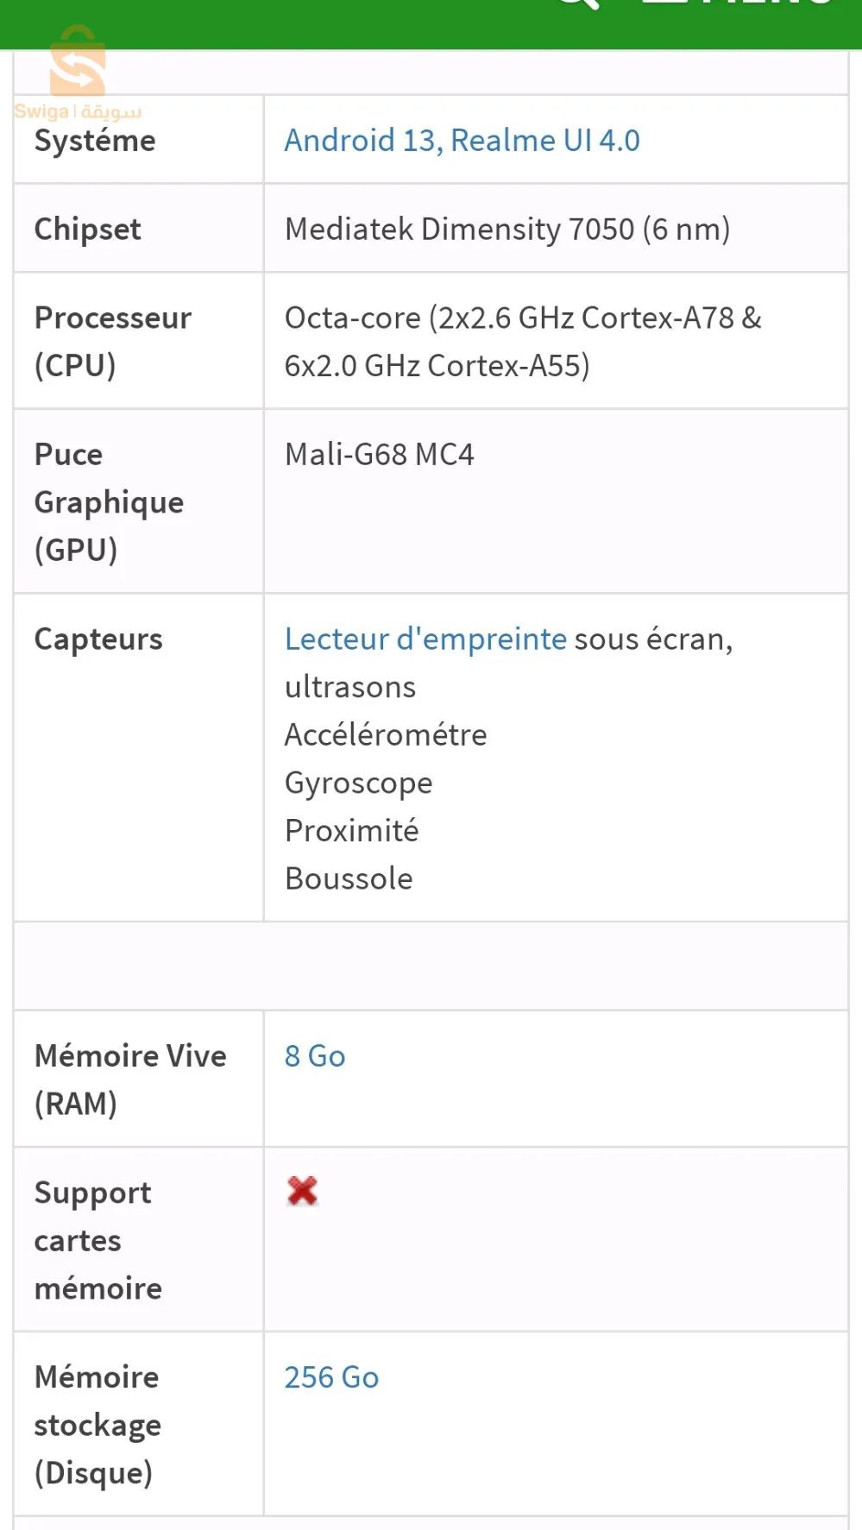Screen dimensions: 862x1530
Task: Open the 8 Go RAM link
Action: 315,1055
